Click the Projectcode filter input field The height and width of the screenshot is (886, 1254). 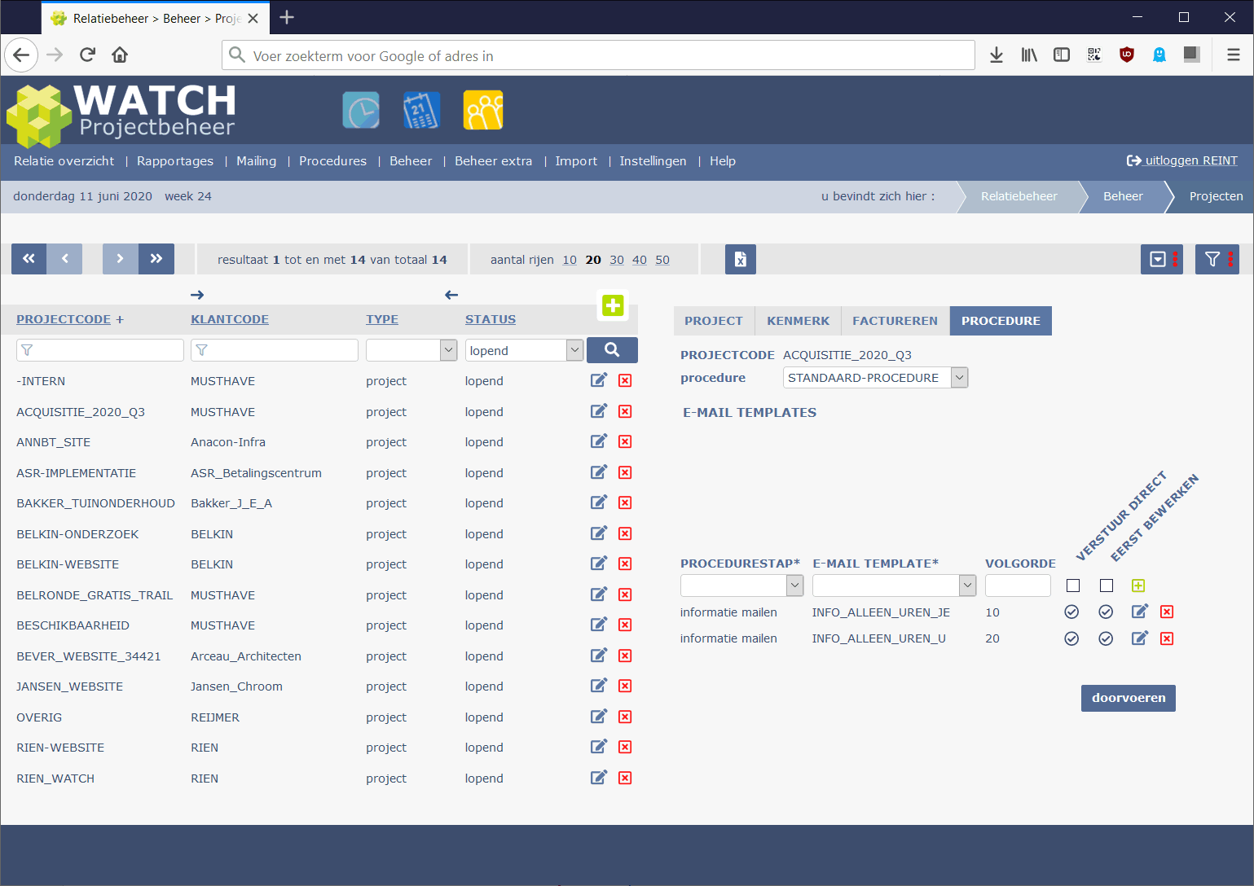click(x=100, y=350)
